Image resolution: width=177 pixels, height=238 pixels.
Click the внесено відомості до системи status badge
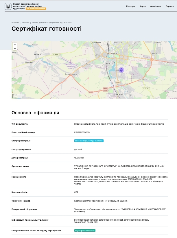click(x=89, y=141)
